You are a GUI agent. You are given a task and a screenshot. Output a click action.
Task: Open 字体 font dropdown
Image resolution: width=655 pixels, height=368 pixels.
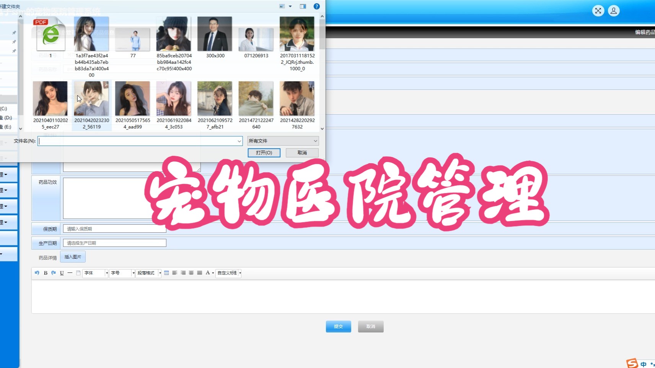[96, 273]
